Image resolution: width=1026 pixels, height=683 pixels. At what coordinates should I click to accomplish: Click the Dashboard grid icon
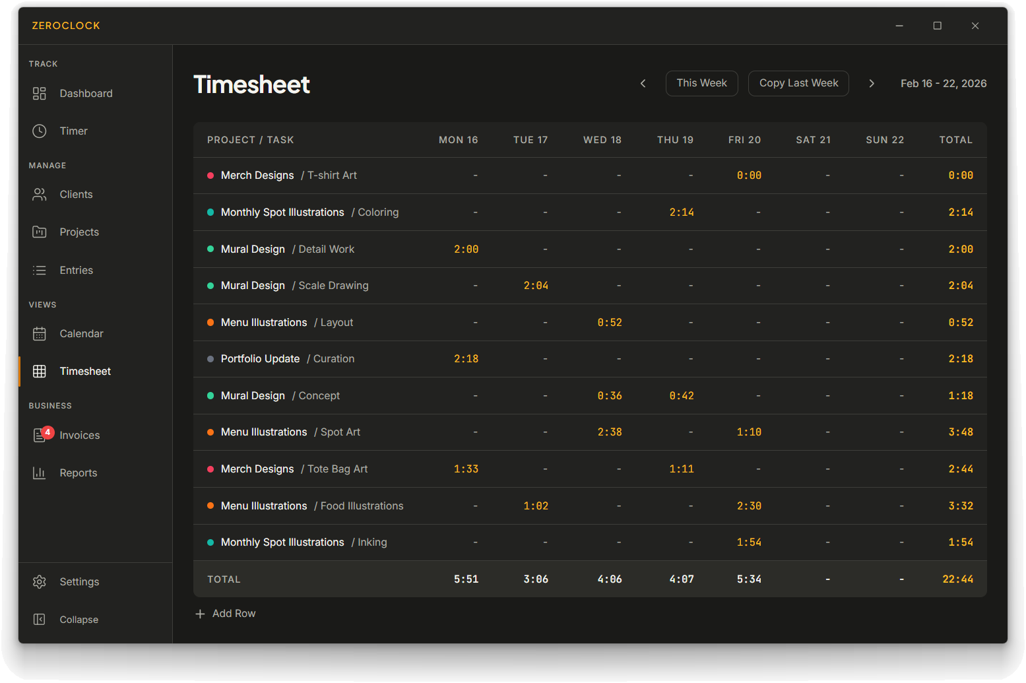coord(40,94)
